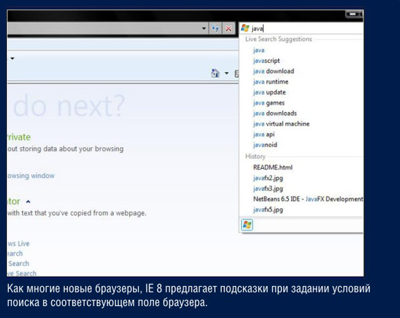Open the Home button dropdown arrow
This screenshot has height=318, width=400.
pos(226,74)
